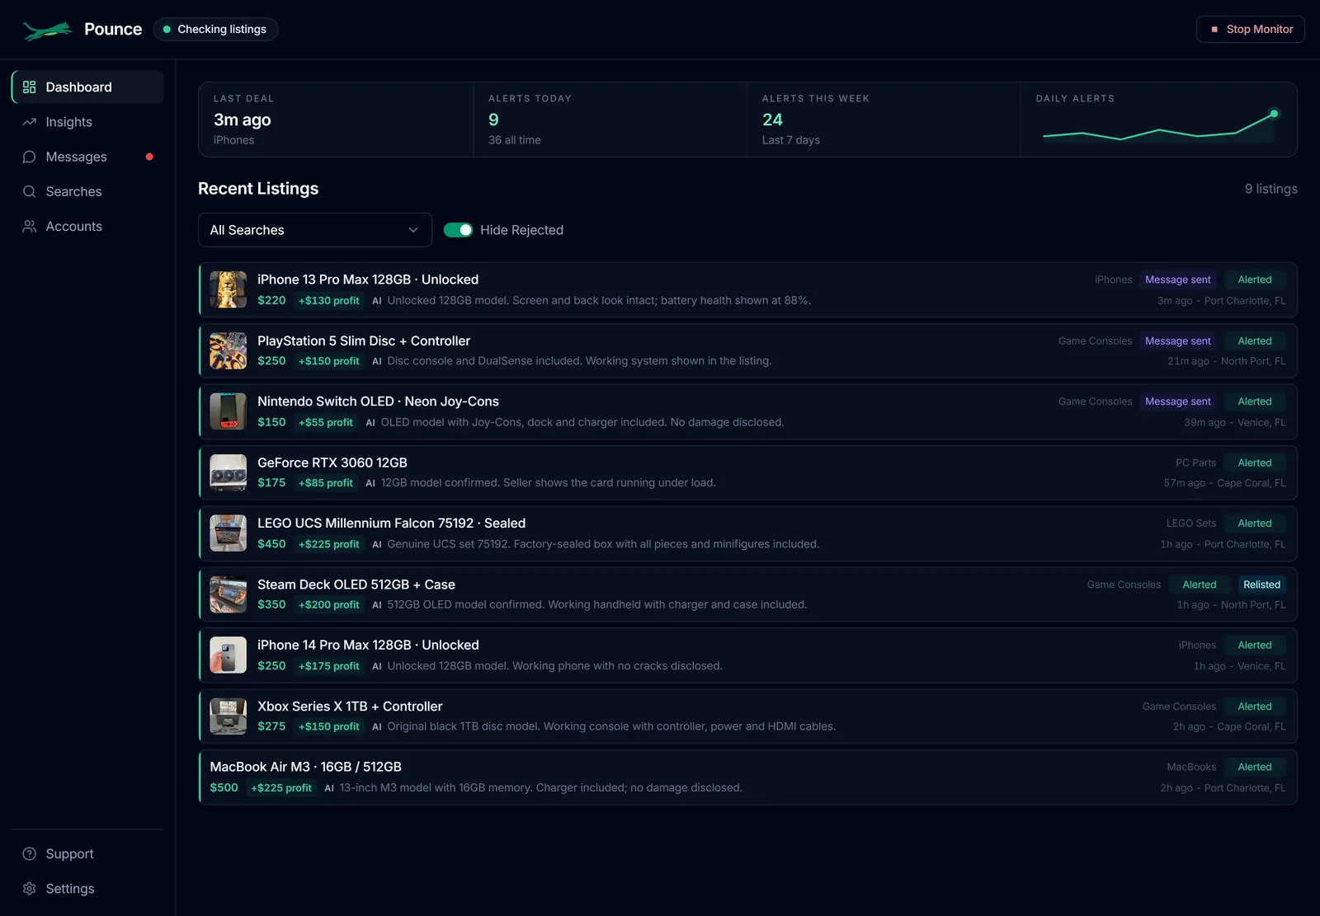
Task: Click the Settings gear icon
Action: tap(30, 889)
